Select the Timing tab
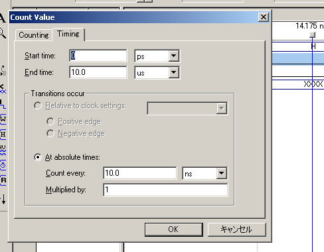The width and height of the screenshot is (324, 252). tap(68, 34)
